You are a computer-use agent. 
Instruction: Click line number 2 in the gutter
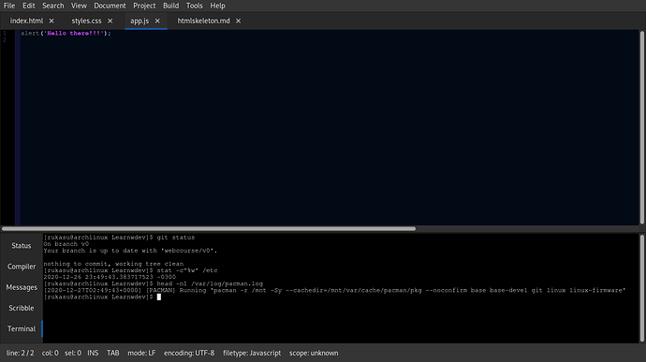tap(5, 40)
